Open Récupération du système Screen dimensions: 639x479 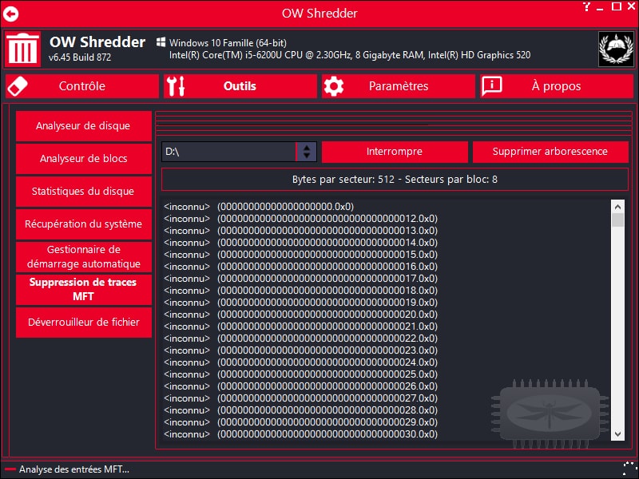tap(84, 224)
